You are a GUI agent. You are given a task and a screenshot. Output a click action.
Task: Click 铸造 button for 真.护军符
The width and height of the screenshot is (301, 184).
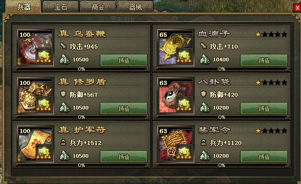click(x=124, y=157)
